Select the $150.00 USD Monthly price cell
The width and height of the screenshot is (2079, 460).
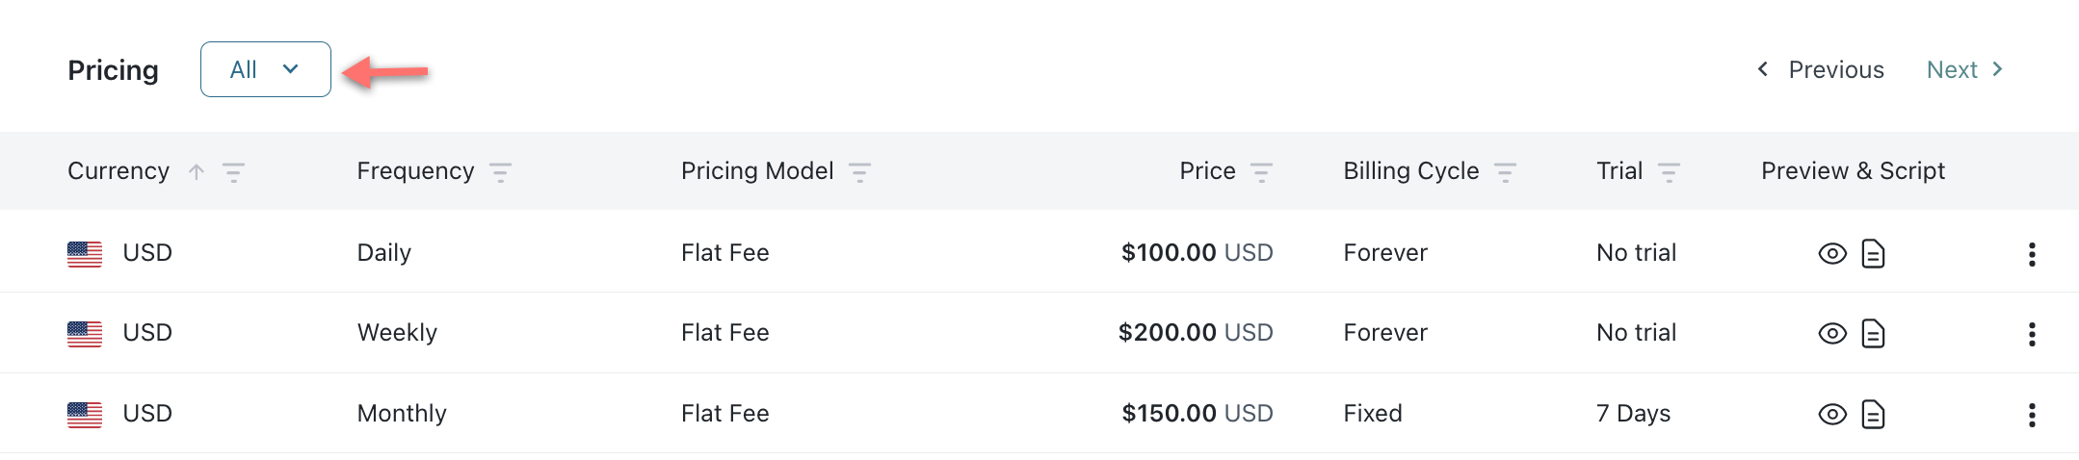pos(1197,413)
